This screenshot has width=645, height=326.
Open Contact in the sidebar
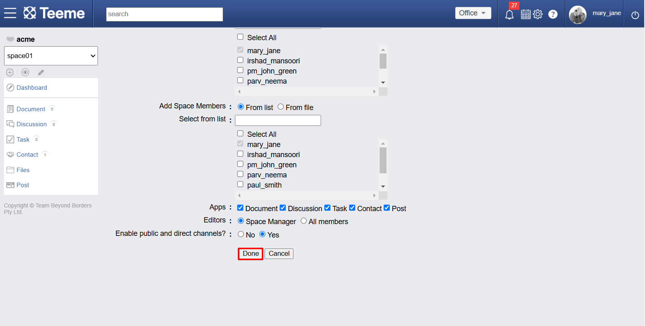coord(27,155)
